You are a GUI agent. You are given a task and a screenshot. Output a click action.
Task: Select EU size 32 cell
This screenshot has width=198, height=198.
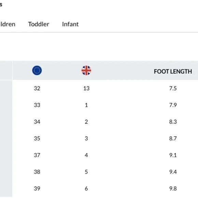coord(37,88)
